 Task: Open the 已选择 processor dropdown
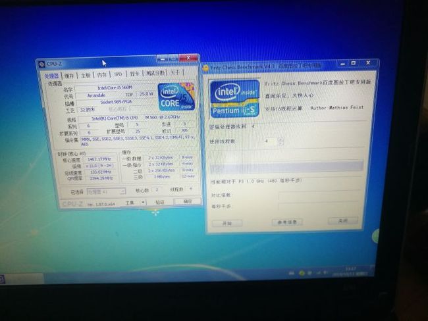pos(106,191)
